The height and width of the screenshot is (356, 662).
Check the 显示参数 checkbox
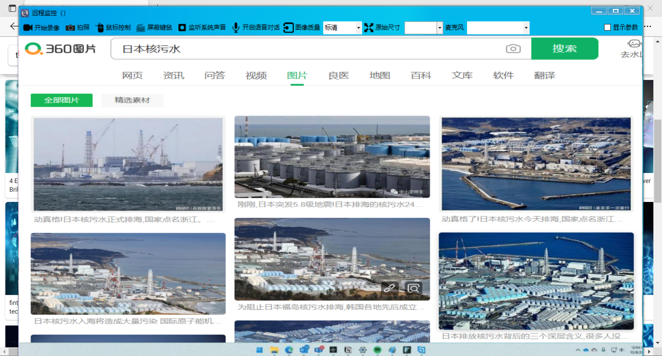[x=608, y=27]
